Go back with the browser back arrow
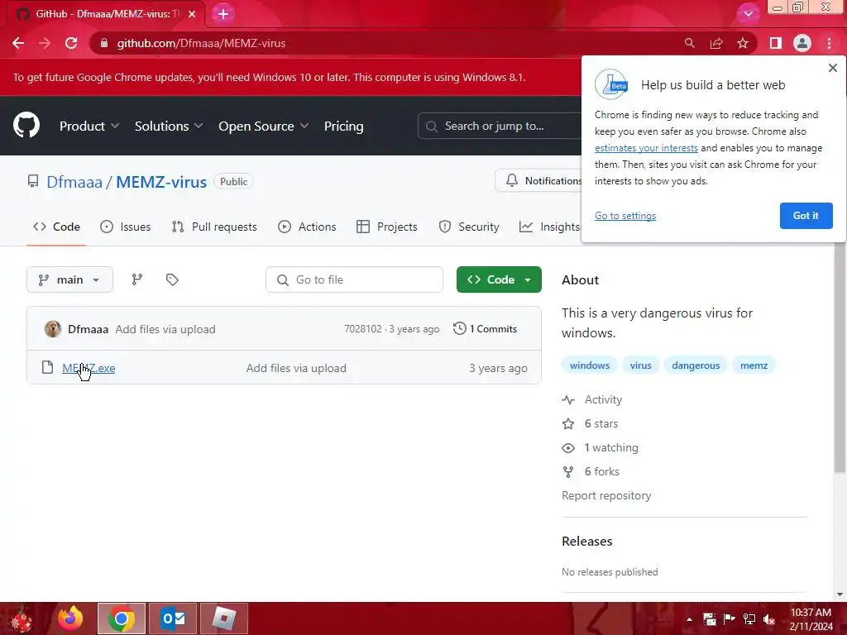 click(18, 43)
